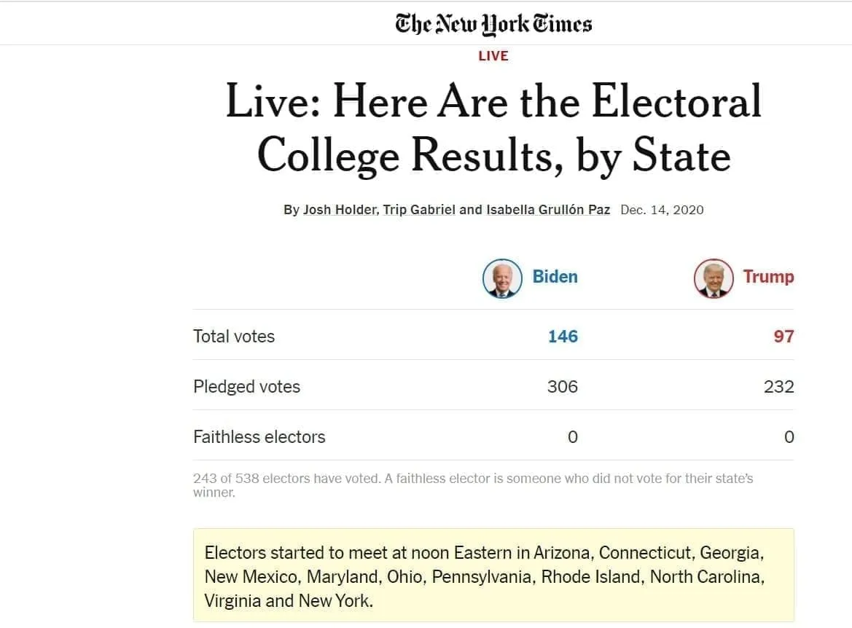Viewport: 852px width, 628px height.
Task: Select Biden's total votes value 146
Action: [563, 337]
